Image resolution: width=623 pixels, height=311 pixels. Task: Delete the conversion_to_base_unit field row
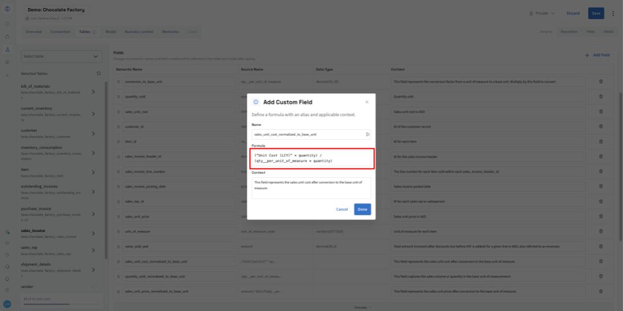pos(600,81)
